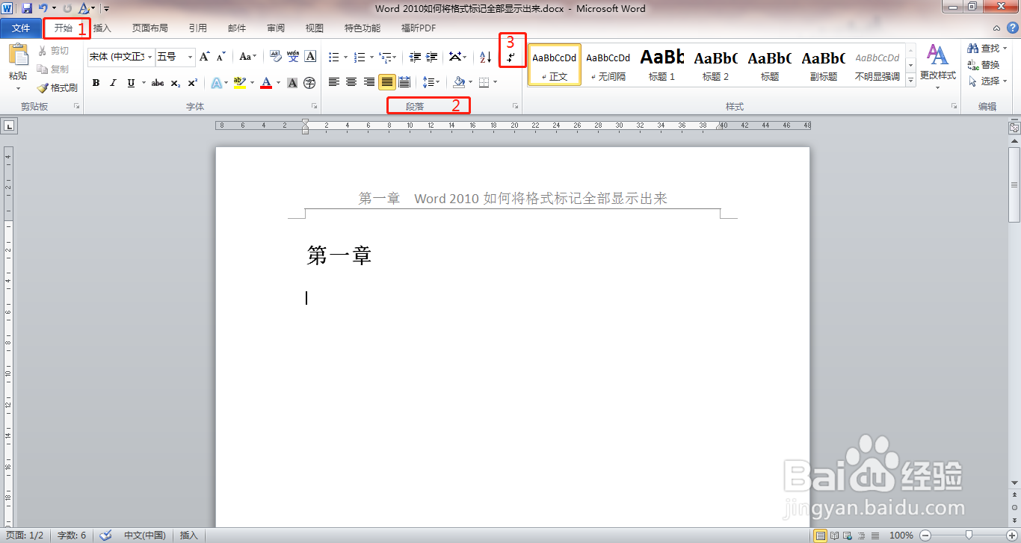Switch to the References (引用) tab
This screenshot has height=543, width=1021.
(198, 28)
